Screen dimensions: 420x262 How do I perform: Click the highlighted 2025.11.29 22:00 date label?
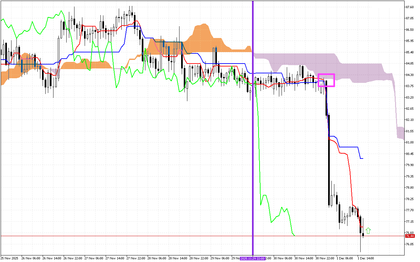[251, 258]
